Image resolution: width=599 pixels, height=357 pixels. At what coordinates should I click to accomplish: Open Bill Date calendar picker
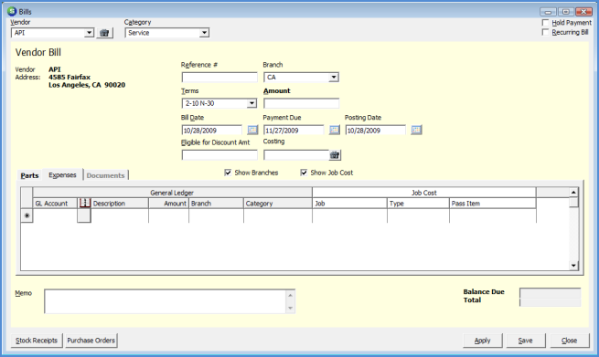(252, 130)
